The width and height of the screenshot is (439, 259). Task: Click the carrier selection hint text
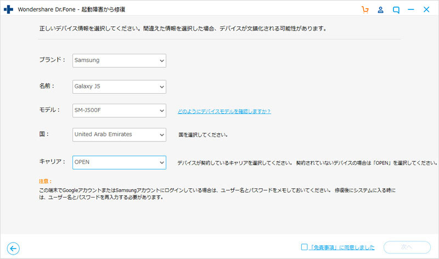307,163
